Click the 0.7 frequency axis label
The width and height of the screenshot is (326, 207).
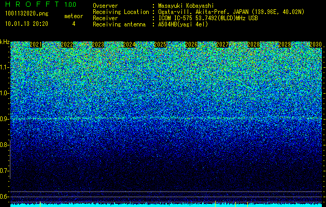tap(4, 171)
